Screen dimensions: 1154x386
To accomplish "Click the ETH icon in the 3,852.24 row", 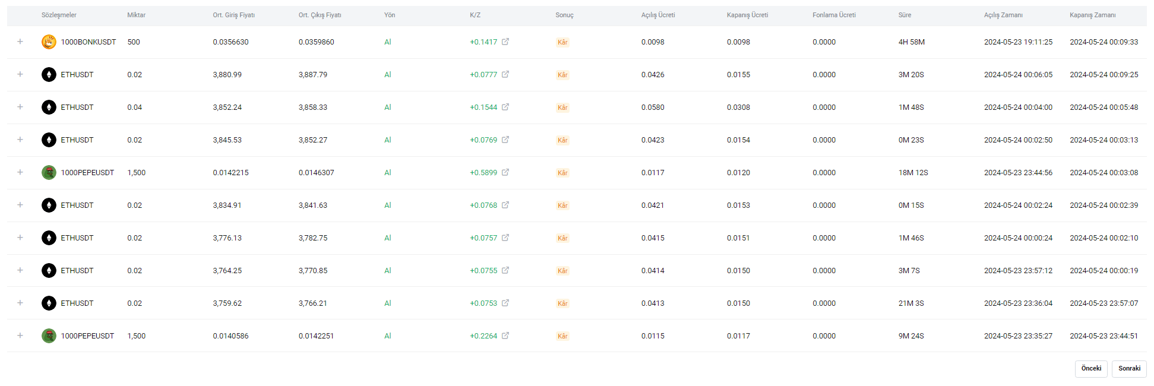I will click(49, 107).
